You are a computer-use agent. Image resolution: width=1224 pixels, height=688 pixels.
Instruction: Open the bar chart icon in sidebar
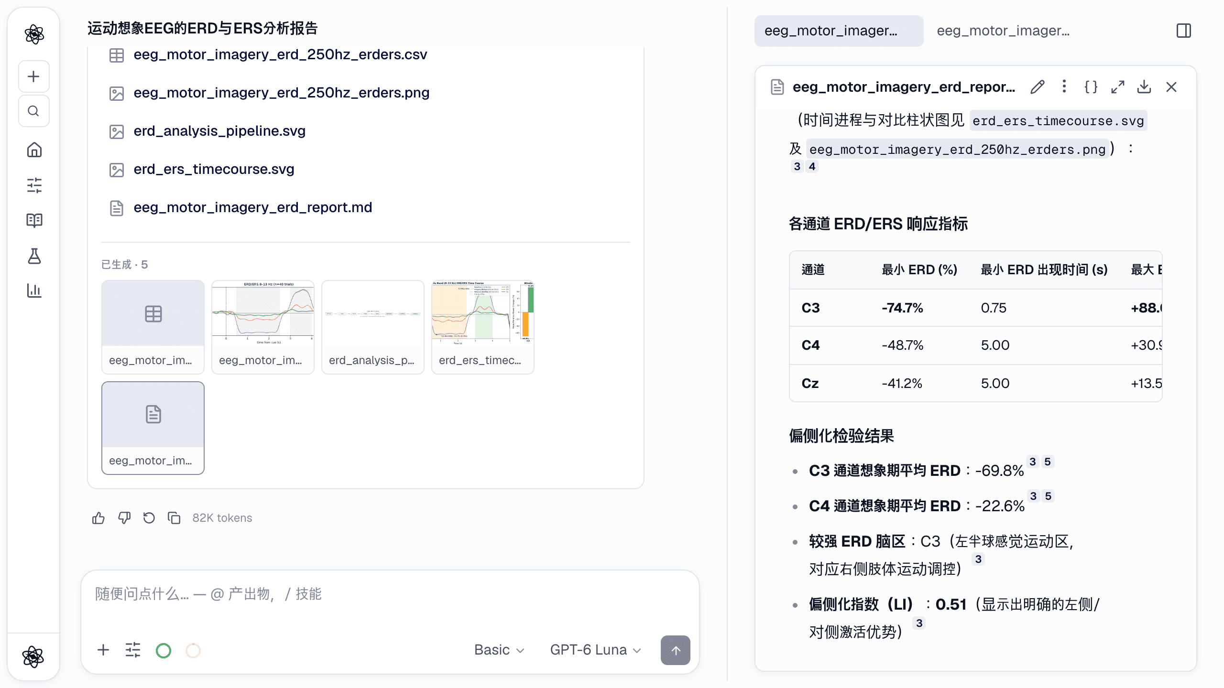pyautogui.click(x=34, y=290)
